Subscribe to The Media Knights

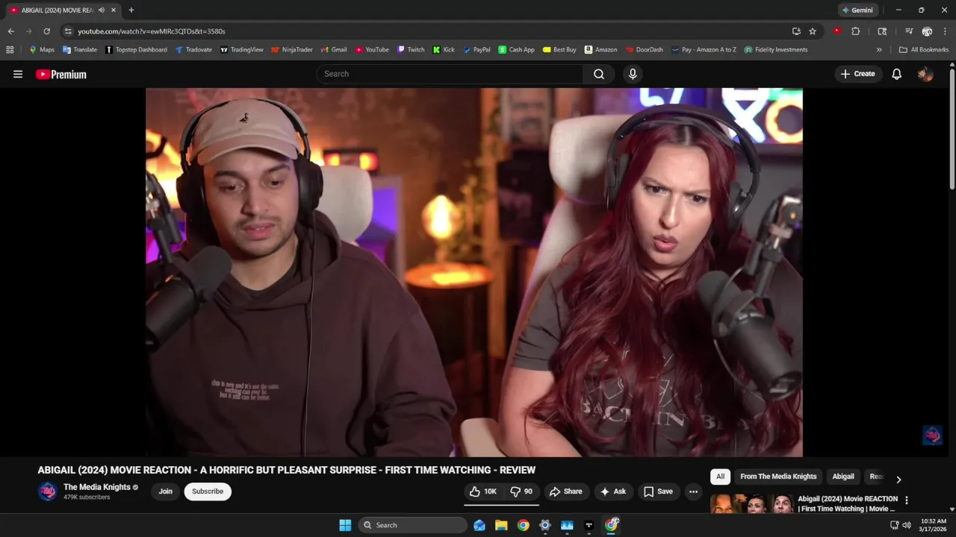tap(208, 492)
